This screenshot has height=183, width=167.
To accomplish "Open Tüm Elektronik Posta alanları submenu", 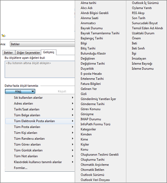I will pyautogui.click(x=40, y=121).
